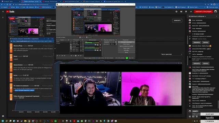This screenshot has height=123, width=219.
Task: Click last button in OBS Controls panel
Action: tap(126, 52)
